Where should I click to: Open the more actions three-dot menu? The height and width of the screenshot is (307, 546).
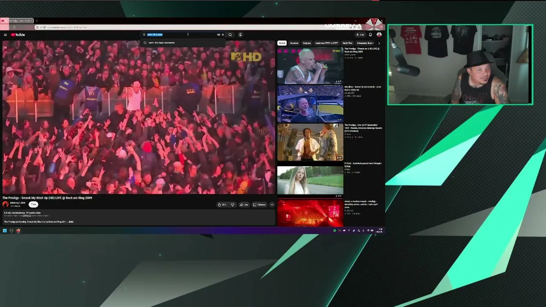point(272,205)
